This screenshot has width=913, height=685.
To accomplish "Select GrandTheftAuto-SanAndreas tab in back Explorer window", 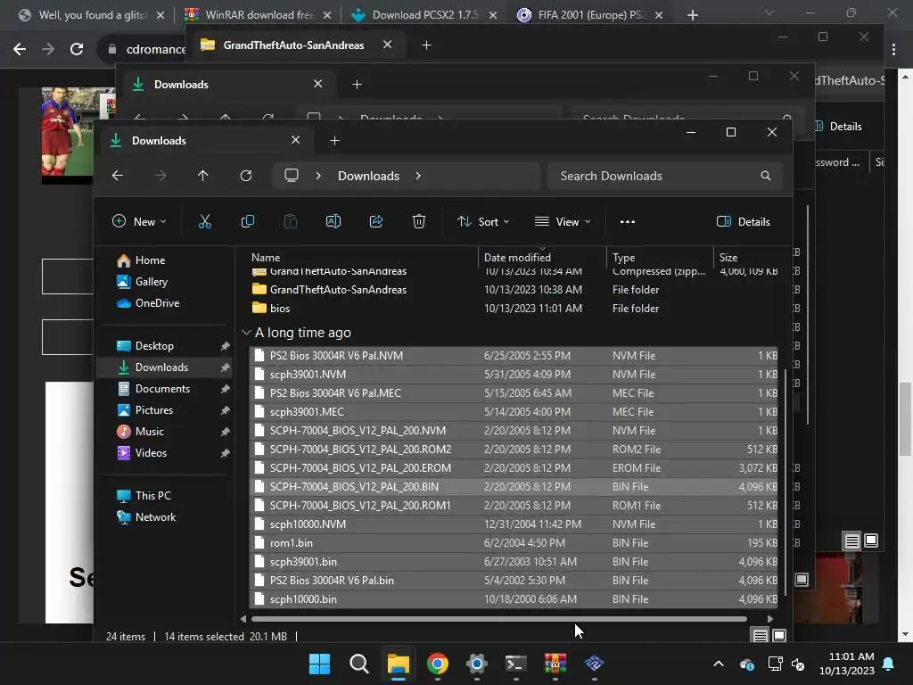I will click(294, 45).
